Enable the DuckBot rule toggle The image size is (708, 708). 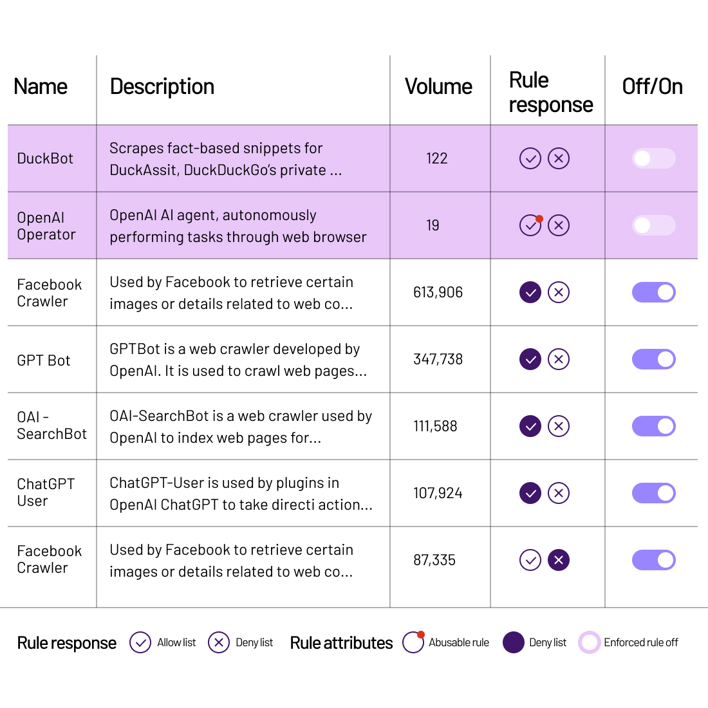[653, 158]
